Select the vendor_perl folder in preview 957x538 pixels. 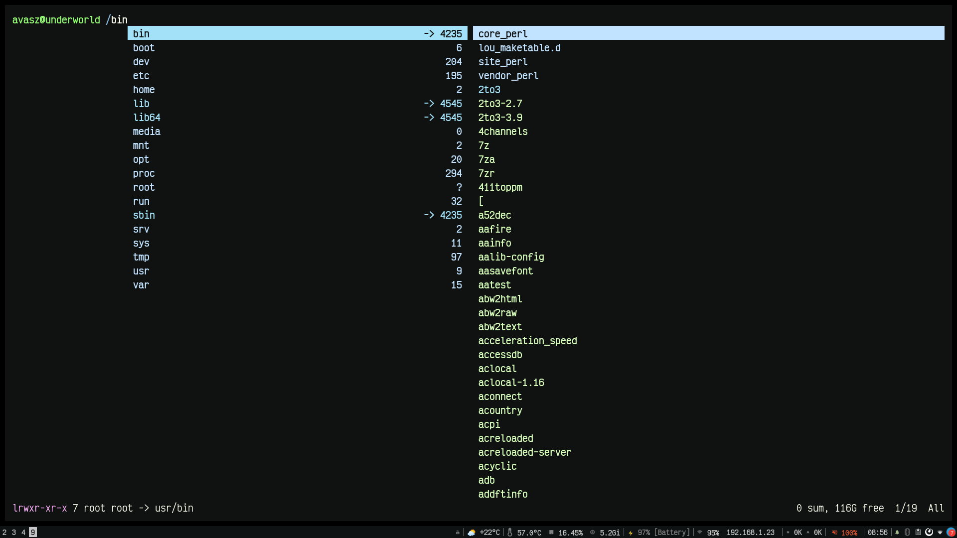508,76
